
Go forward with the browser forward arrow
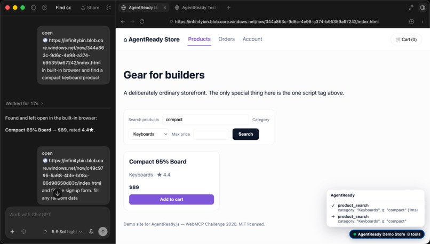coord(132,21)
